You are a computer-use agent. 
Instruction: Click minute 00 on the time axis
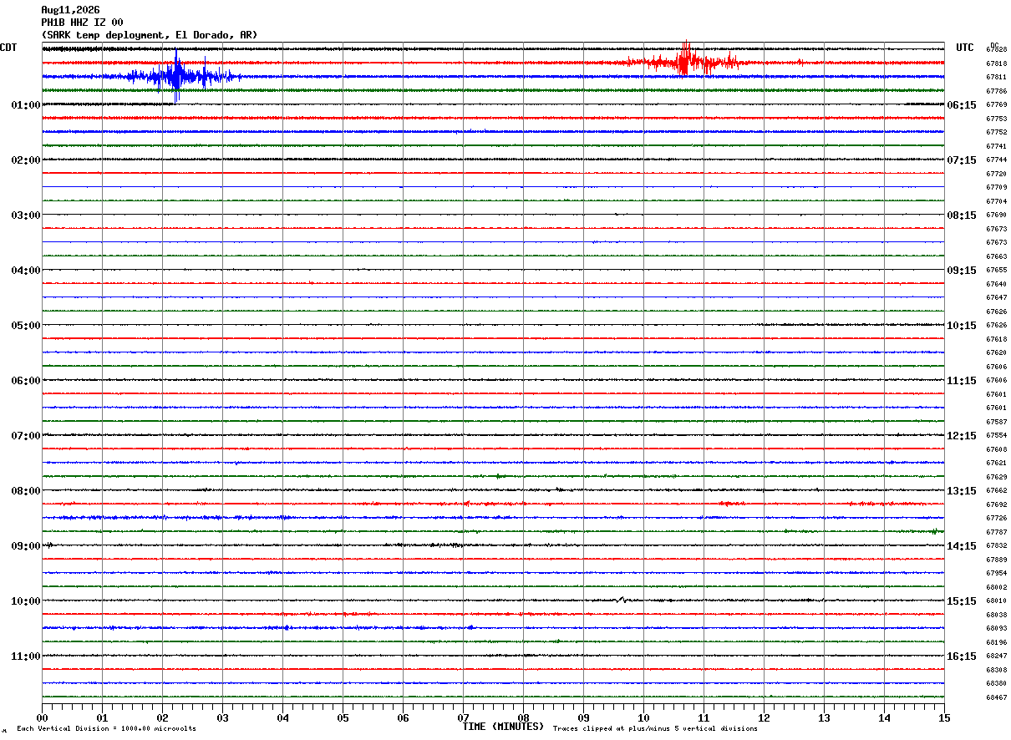point(42,717)
